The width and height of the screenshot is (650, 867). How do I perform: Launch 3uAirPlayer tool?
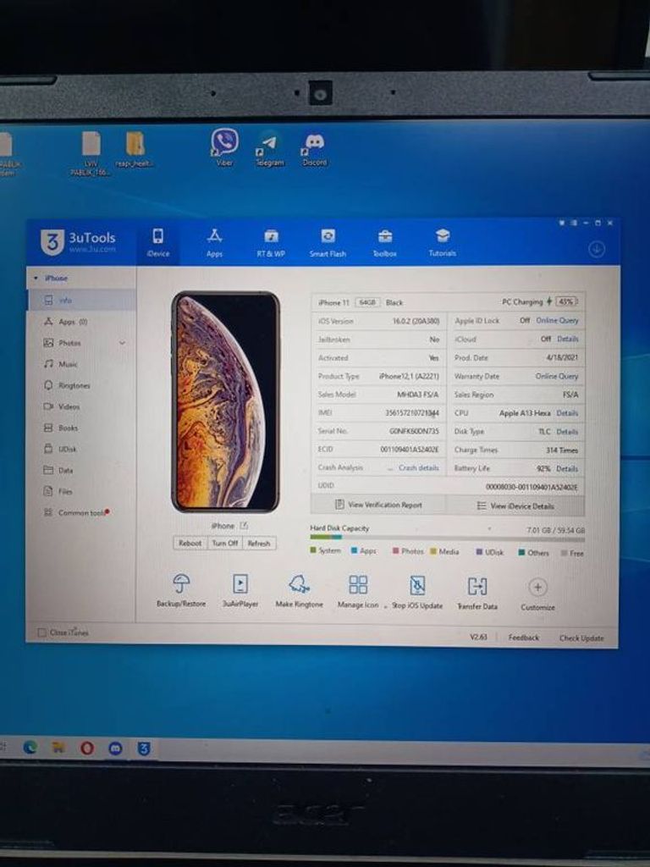(240, 591)
